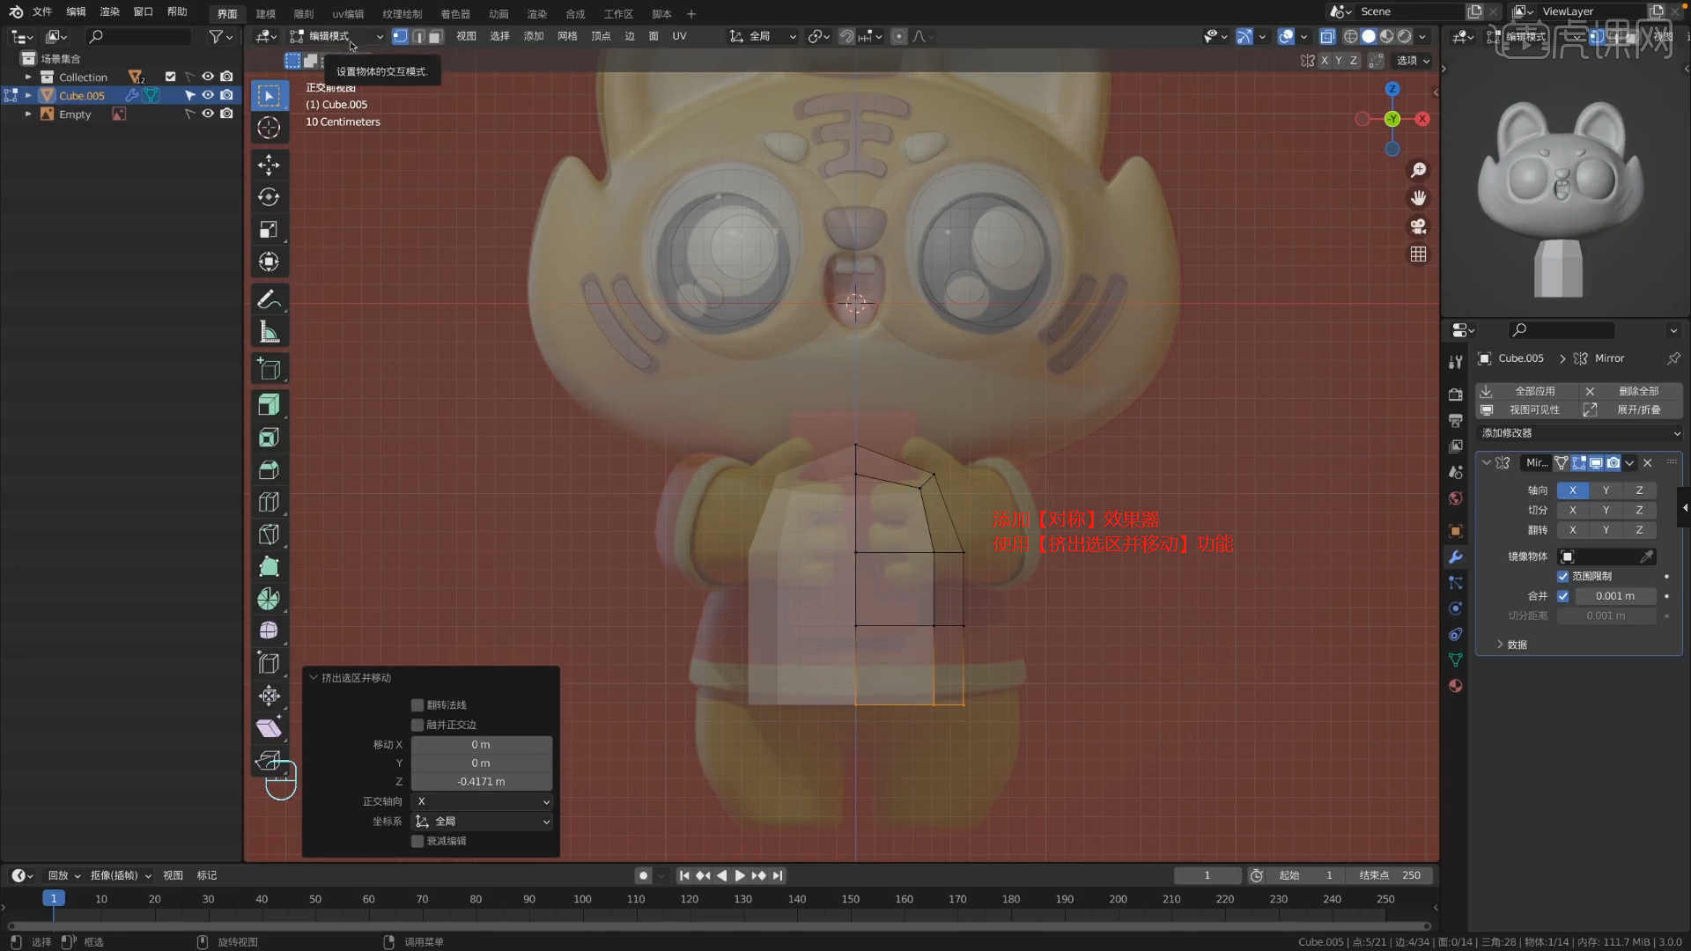Select the Move tool in the toolbar
Image resolution: width=1691 pixels, height=951 pixels.
tap(269, 165)
